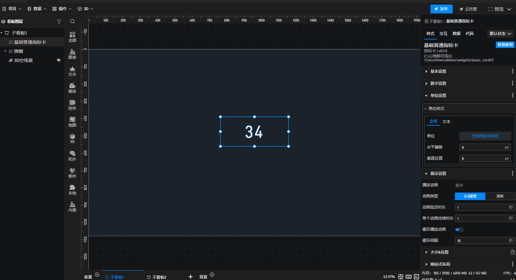Screen dimensions: 516x280
Task: Select the 更新 animation type option
Action: (500, 196)
